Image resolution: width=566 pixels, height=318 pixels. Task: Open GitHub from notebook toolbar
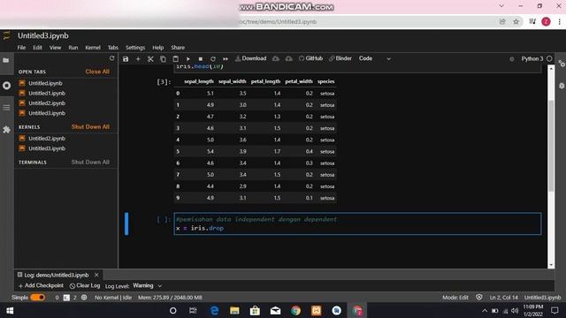point(310,58)
